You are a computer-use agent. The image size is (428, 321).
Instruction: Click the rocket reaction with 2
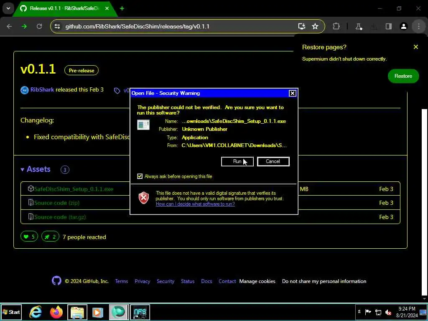(50, 237)
